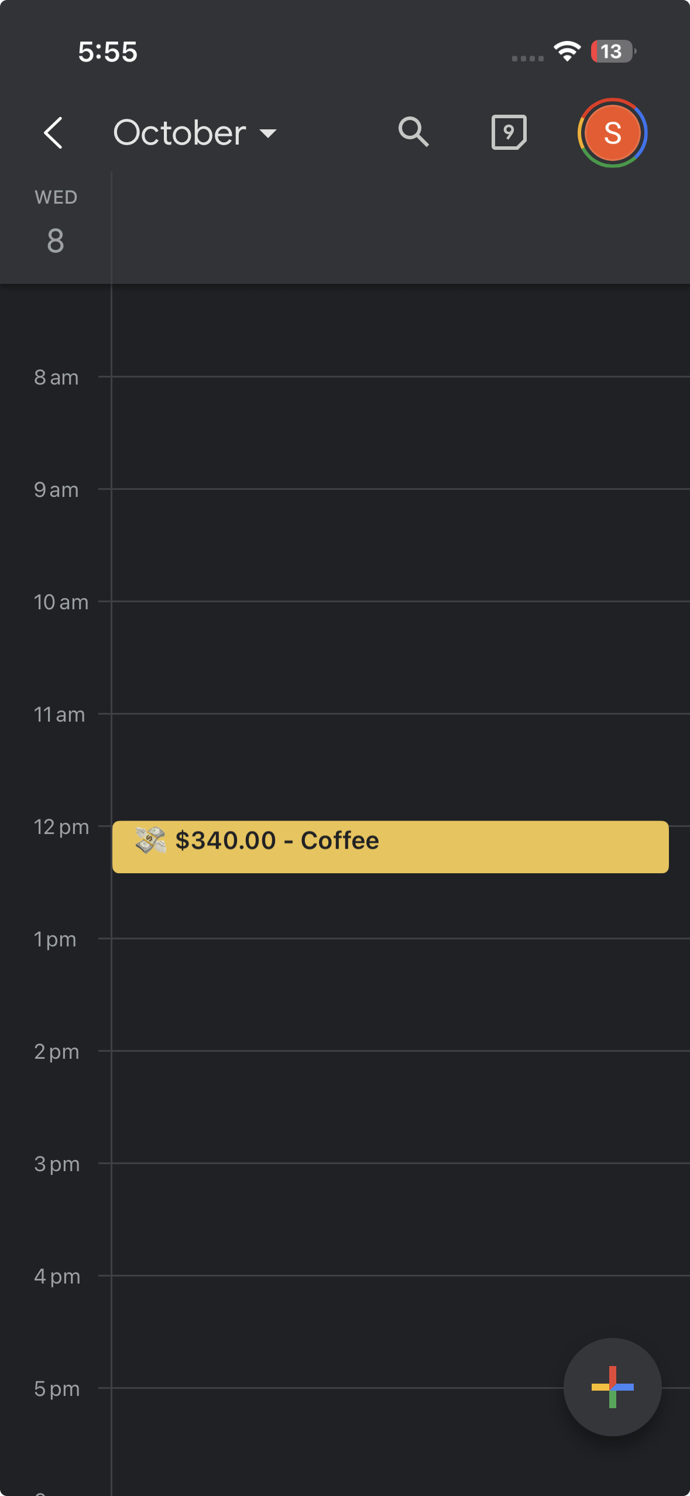
Task: Tap the 1 pm time slot
Action: click(x=400, y=994)
